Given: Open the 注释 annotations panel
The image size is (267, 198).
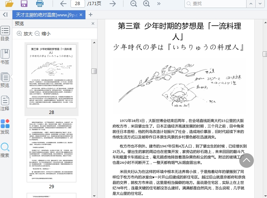Looking at the screenshot, I should pos(5,103).
